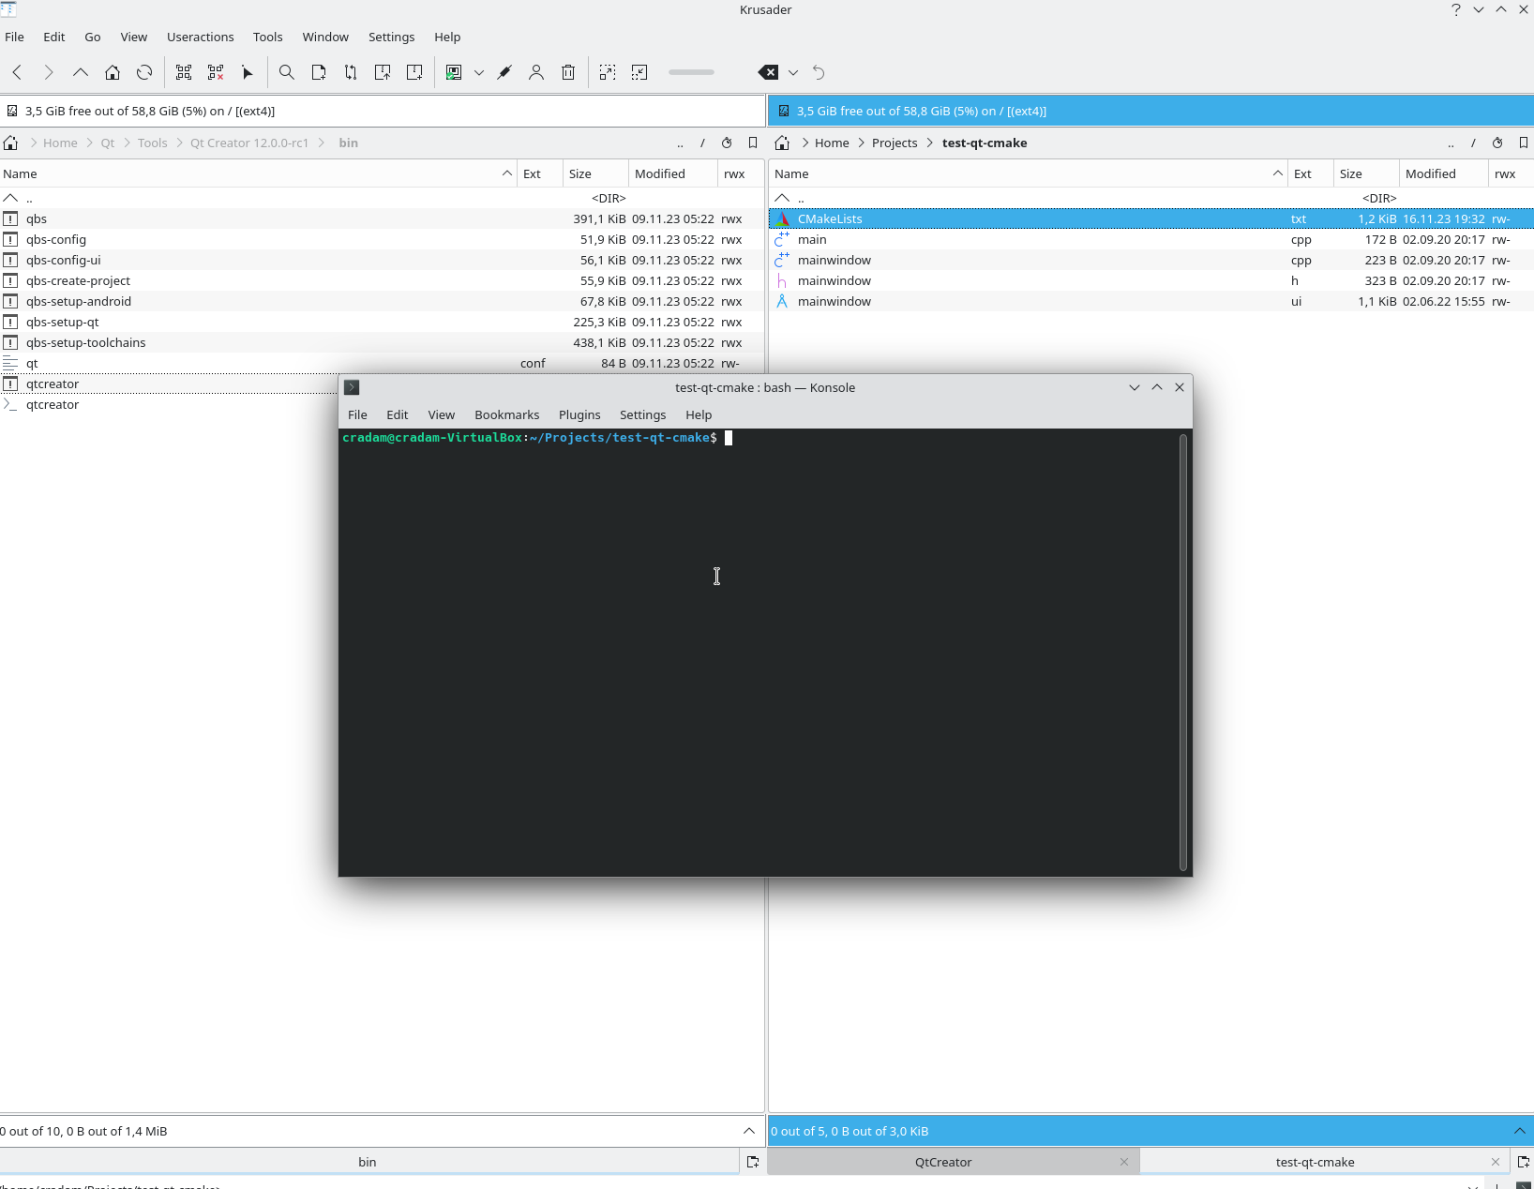Click the Unselect Group icon with red x
This screenshot has height=1189, width=1534.
pos(216,72)
